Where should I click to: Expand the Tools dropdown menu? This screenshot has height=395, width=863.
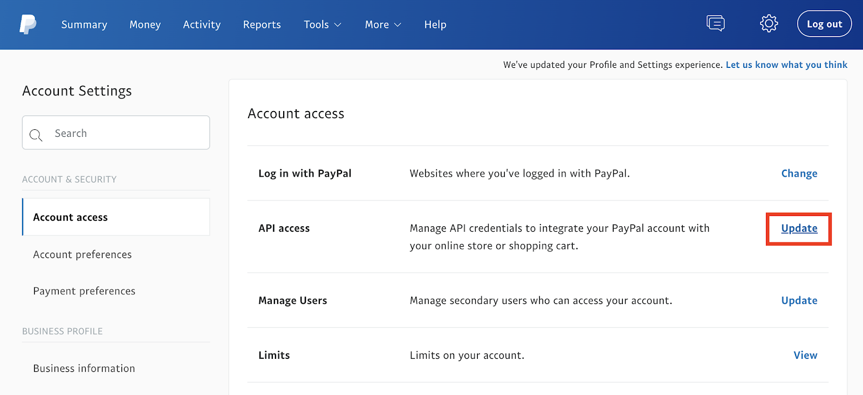(323, 25)
